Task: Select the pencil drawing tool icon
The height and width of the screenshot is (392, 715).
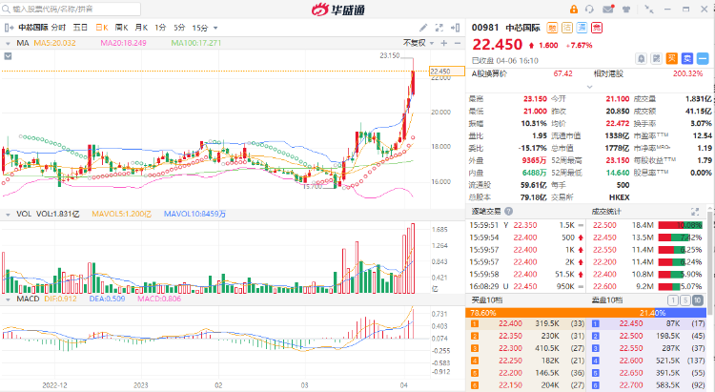Action: tap(423, 28)
